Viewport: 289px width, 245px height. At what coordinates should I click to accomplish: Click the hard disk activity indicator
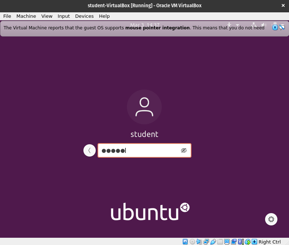185,242
